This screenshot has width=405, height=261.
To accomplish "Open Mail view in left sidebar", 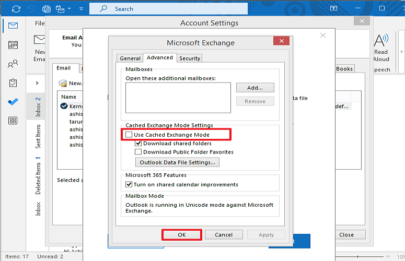I will 13,26.
